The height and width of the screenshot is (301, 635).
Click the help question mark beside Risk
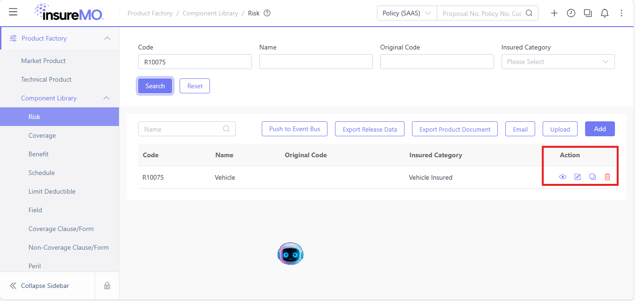pyautogui.click(x=267, y=13)
